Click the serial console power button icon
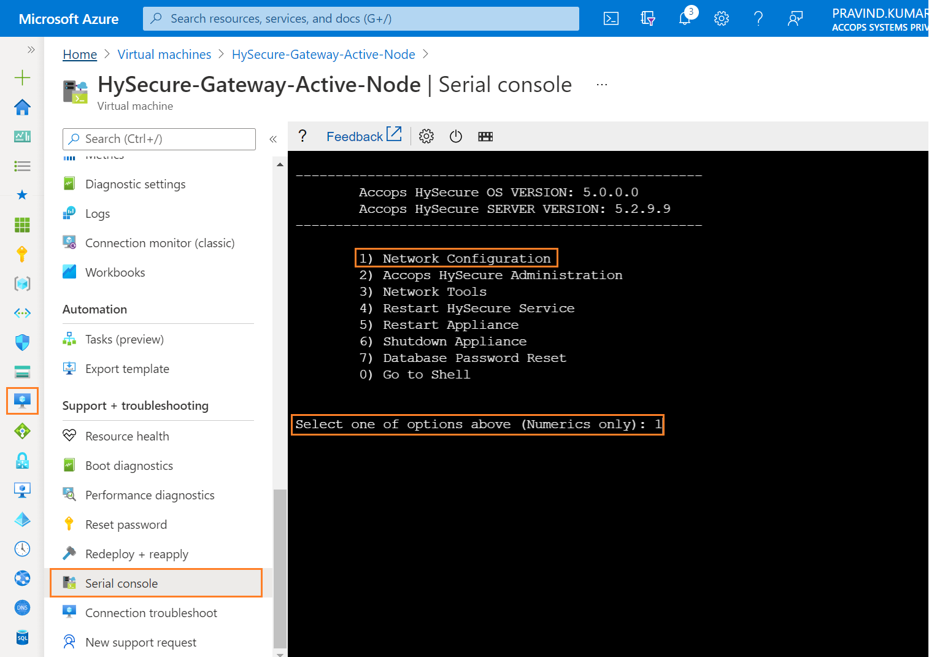The image size is (929, 657). [x=456, y=136]
